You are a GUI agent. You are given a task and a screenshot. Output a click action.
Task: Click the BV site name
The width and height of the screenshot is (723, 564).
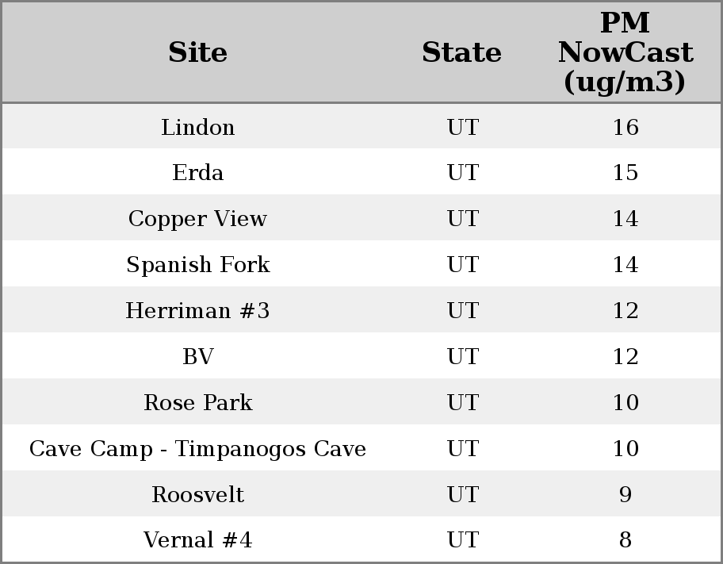[198, 357]
